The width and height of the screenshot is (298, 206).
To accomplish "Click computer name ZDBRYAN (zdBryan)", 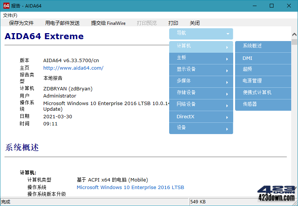I will click(68, 89).
